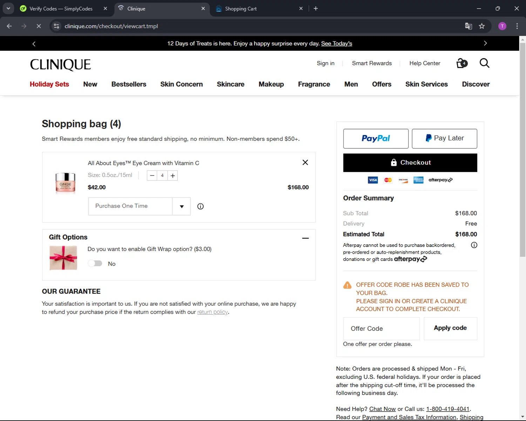526x421 pixels.
Task: Collapse the Gift Options section
Action: (x=305, y=238)
